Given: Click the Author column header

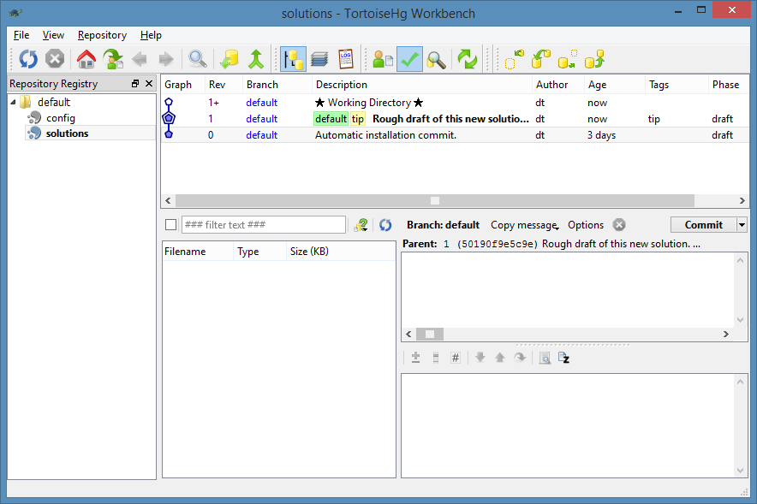Looking at the screenshot, I should (x=558, y=85).
